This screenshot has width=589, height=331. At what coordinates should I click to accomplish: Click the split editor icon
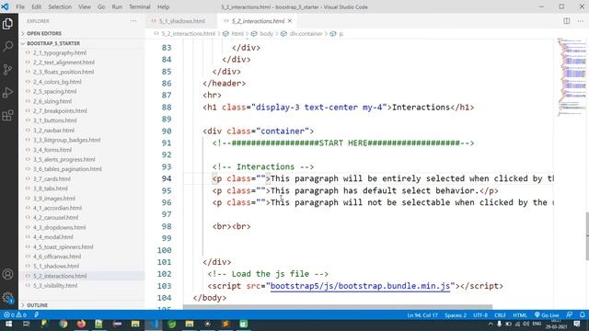[x=567, y=21]
